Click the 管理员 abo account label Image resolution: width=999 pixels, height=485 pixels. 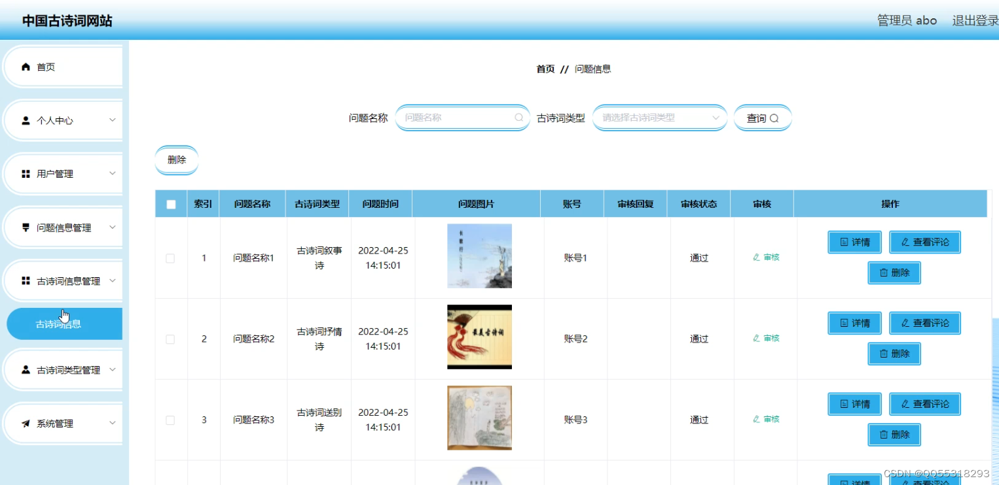[x=907, y=20]
